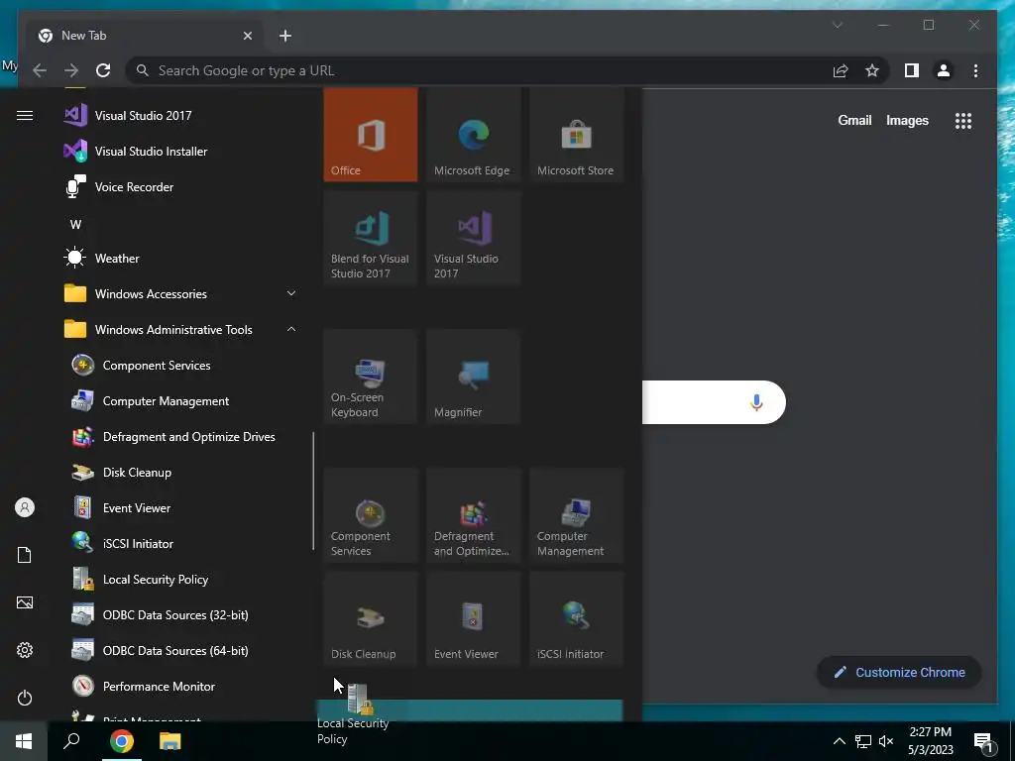Screen dimensions: 1015x761
Task: Click network icon in system tray
Action: (x=863, y=741)
